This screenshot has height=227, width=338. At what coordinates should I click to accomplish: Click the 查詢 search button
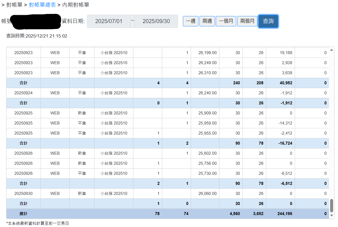coord(268,21)
